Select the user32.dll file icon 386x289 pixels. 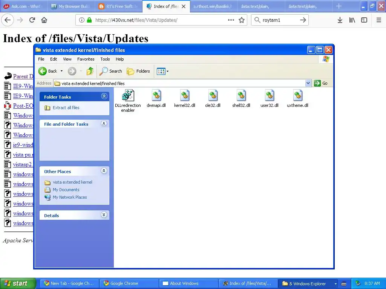[269, 95]
